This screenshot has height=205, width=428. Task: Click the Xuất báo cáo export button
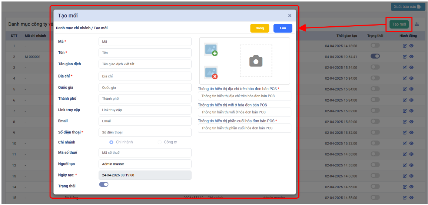tap(408, 7)
